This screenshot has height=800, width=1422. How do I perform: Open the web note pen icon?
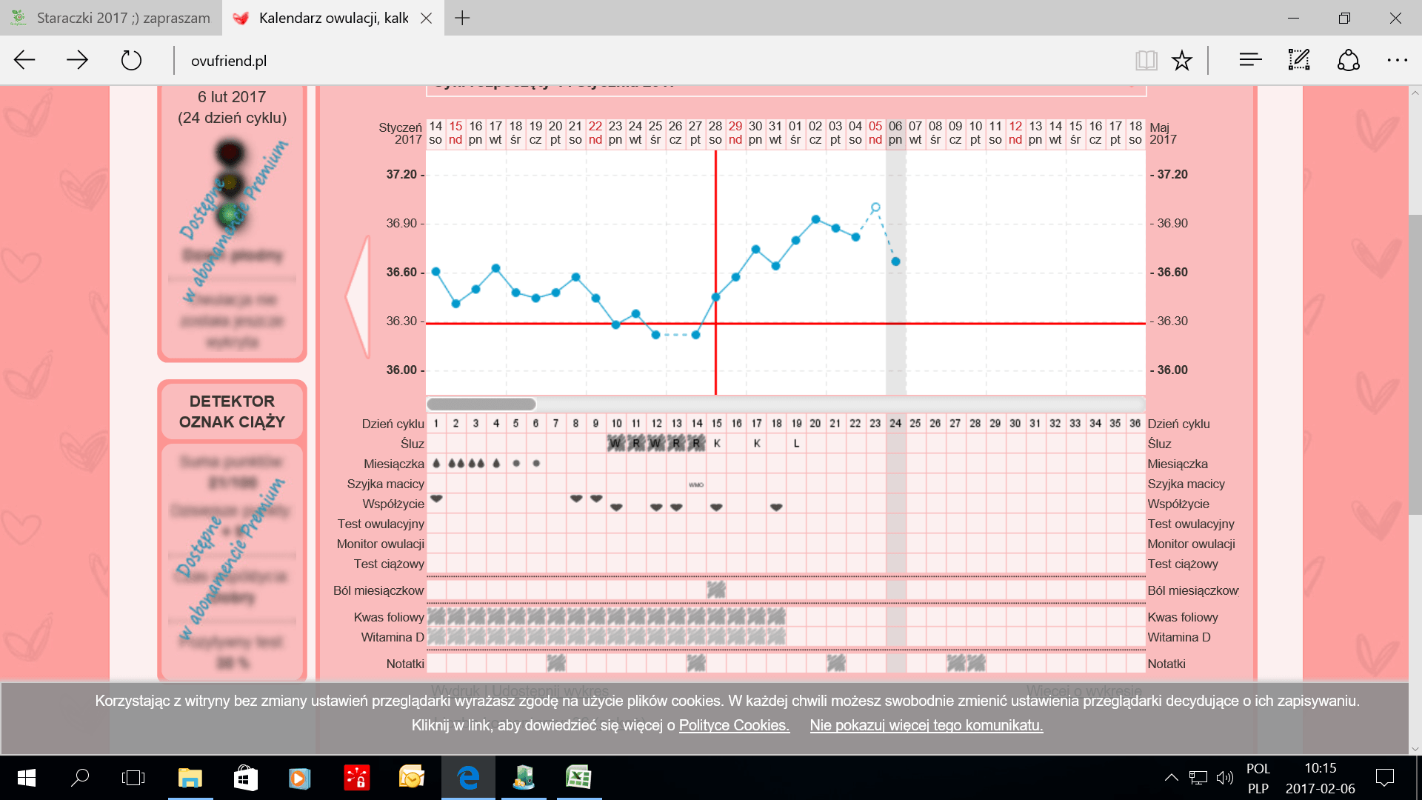click(x=1299, y=60)
